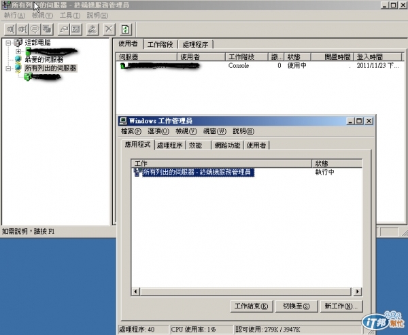The width and height of the screenshot is (408, 335).
Task: Click the 使用中 state cell
Action: (296, 65)
